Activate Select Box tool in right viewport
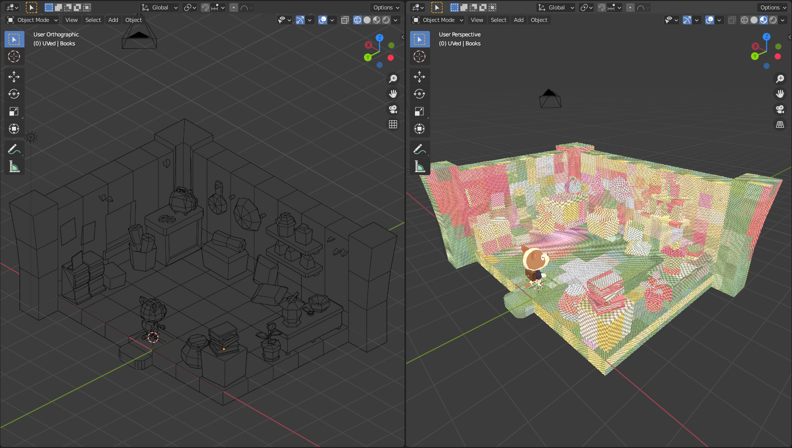The width and height of the screenshot is (792, 448). coord(419,39)
